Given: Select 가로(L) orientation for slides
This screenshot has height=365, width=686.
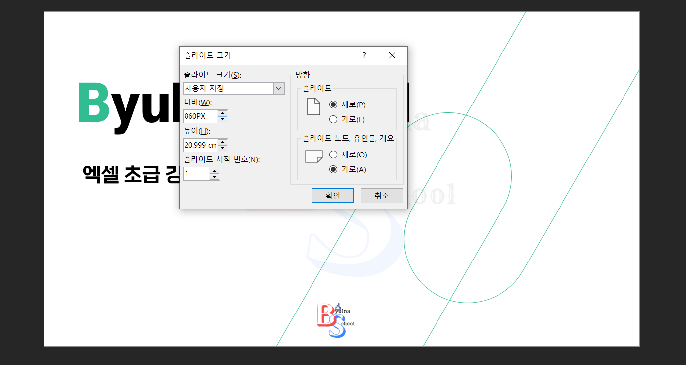Looking at the screenshot, I should pos(334,119).
